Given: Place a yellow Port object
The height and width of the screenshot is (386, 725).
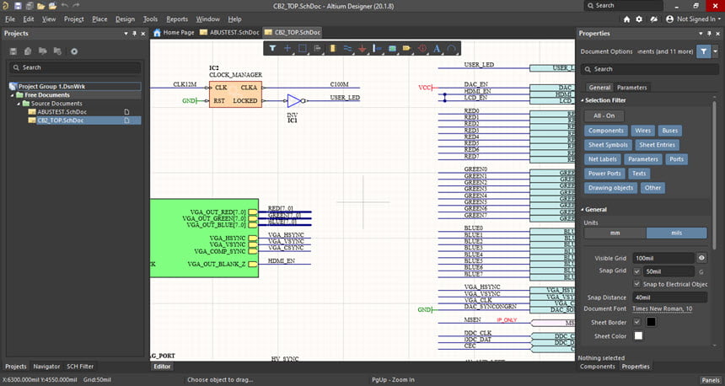Looking at the screenshot, I should point(407,48).
